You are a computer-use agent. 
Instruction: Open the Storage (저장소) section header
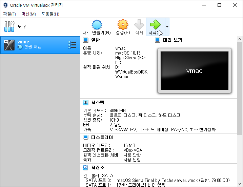coord(98,167)
